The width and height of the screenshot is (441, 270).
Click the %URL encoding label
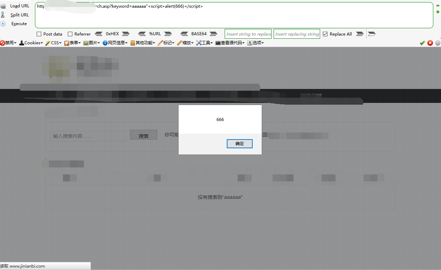coord(155,34)
